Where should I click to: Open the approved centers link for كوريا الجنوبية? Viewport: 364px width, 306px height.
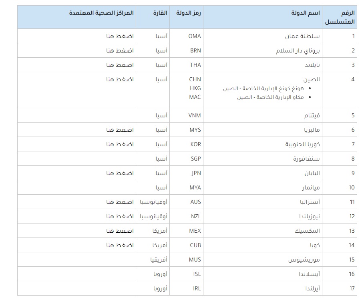(x=120, y=144)
